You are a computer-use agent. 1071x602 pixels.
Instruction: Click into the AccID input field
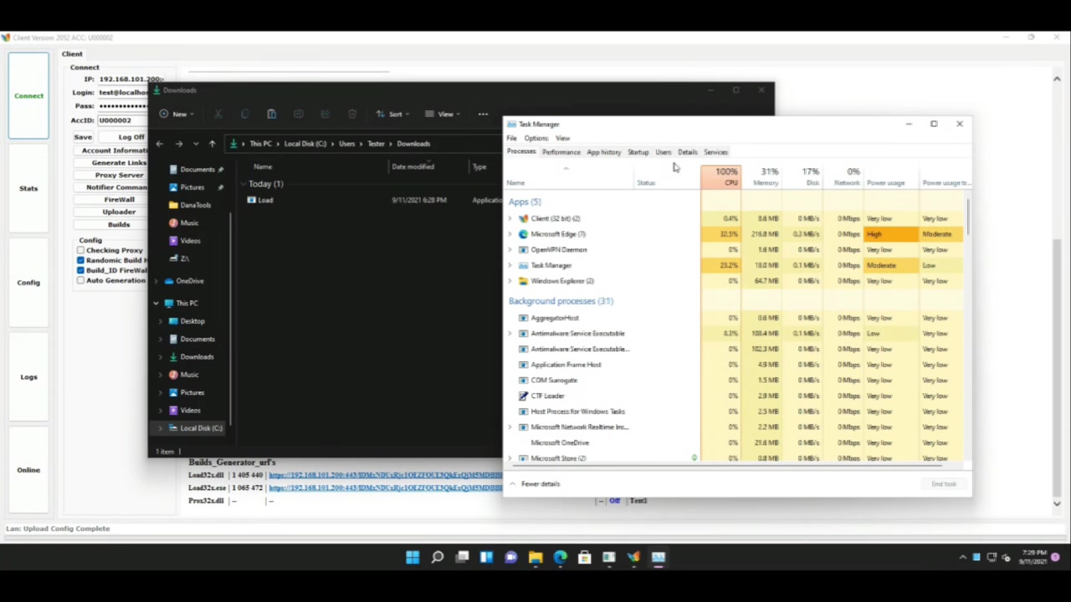pos(123,120)
